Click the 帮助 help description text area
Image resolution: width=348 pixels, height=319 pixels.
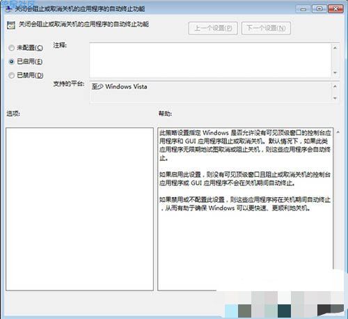tap(245, 209)
